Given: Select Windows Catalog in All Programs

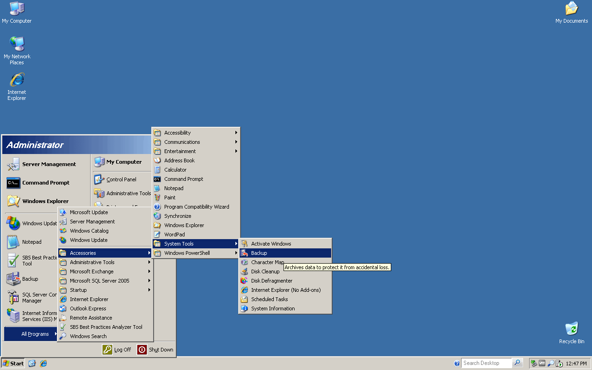Looking at the screenshot, I should (x=105, y=231).
